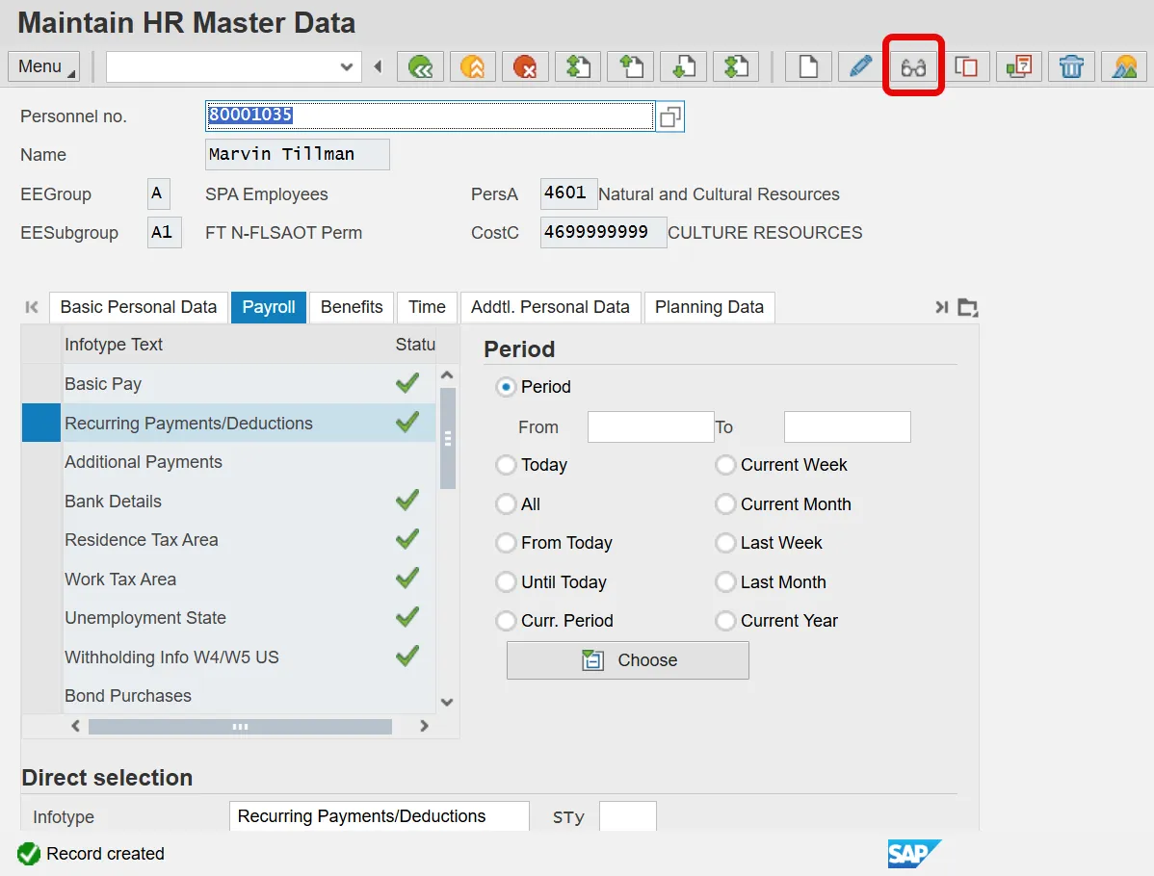Open the tab list expander icon
Viewport: 1154px width, 876px height.
(968, 307)
